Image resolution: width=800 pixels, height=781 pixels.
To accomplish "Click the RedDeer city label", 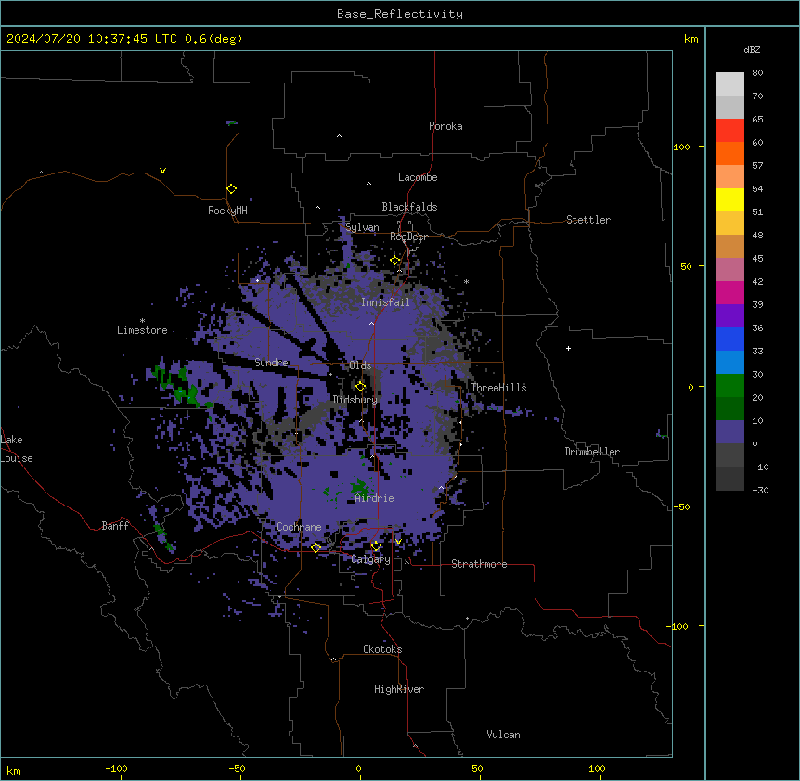I will click(x=408, y=237).
